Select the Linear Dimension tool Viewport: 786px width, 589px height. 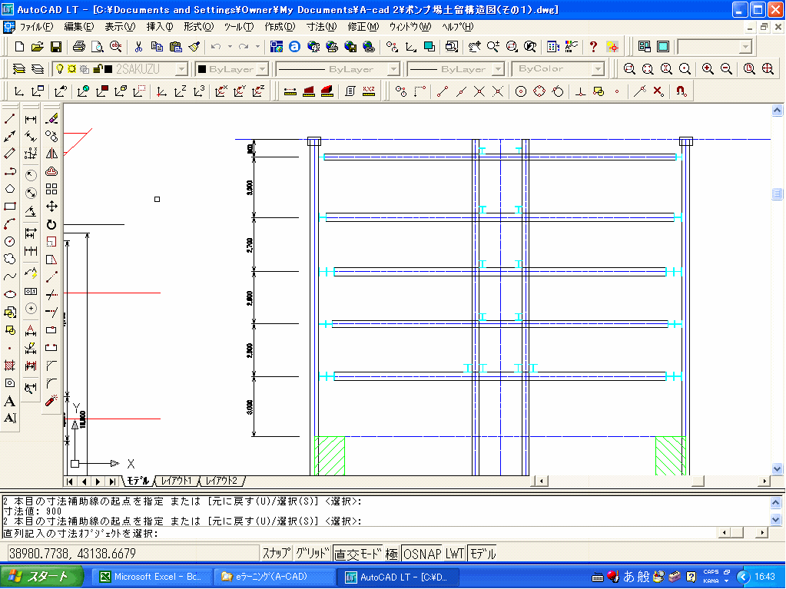(31, 119)
